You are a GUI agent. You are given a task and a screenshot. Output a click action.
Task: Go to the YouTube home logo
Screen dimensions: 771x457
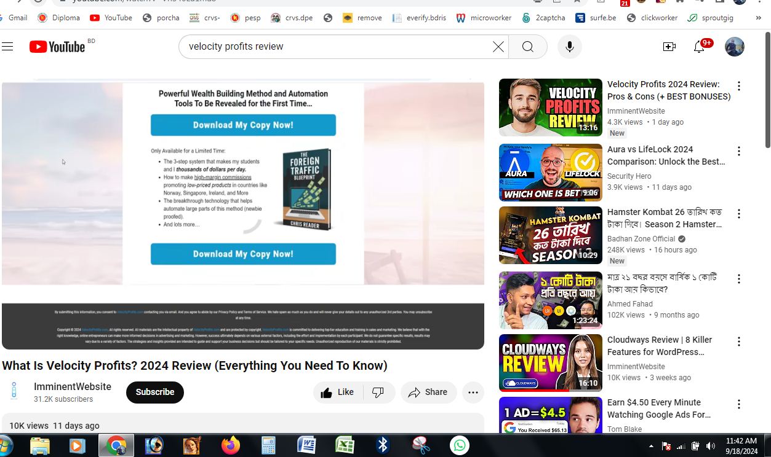point(57,47)
